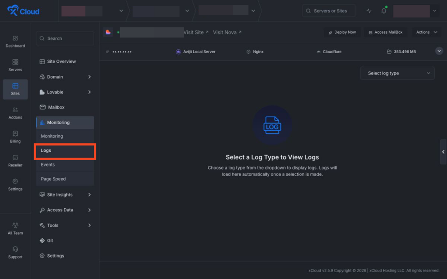Click the Select a Log Type to View Logs heading
Screen dimensions: 447x279
272,157
